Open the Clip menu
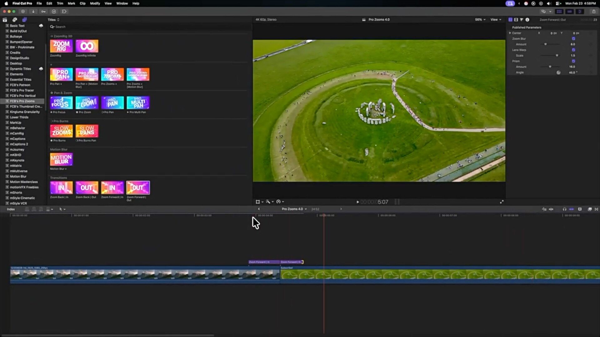This screenshot has height=337, width=600. tap(82, 3)
